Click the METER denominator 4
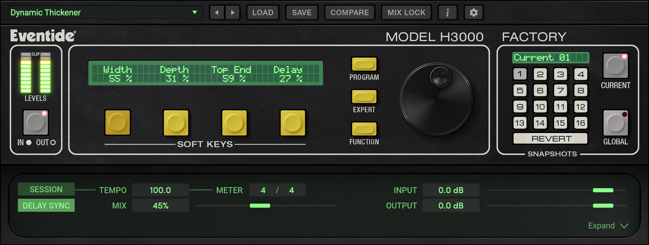The height and width of the screenshot is (245, 649). (x=291, y=190)
